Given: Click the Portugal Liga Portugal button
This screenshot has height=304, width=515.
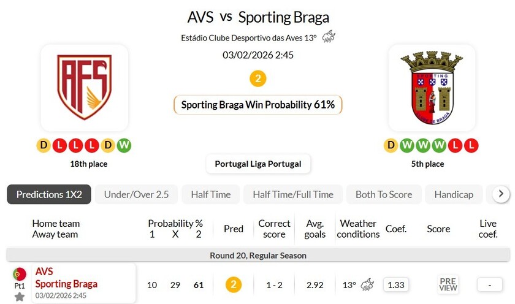Looking at the screenshot, I should 258,164.
